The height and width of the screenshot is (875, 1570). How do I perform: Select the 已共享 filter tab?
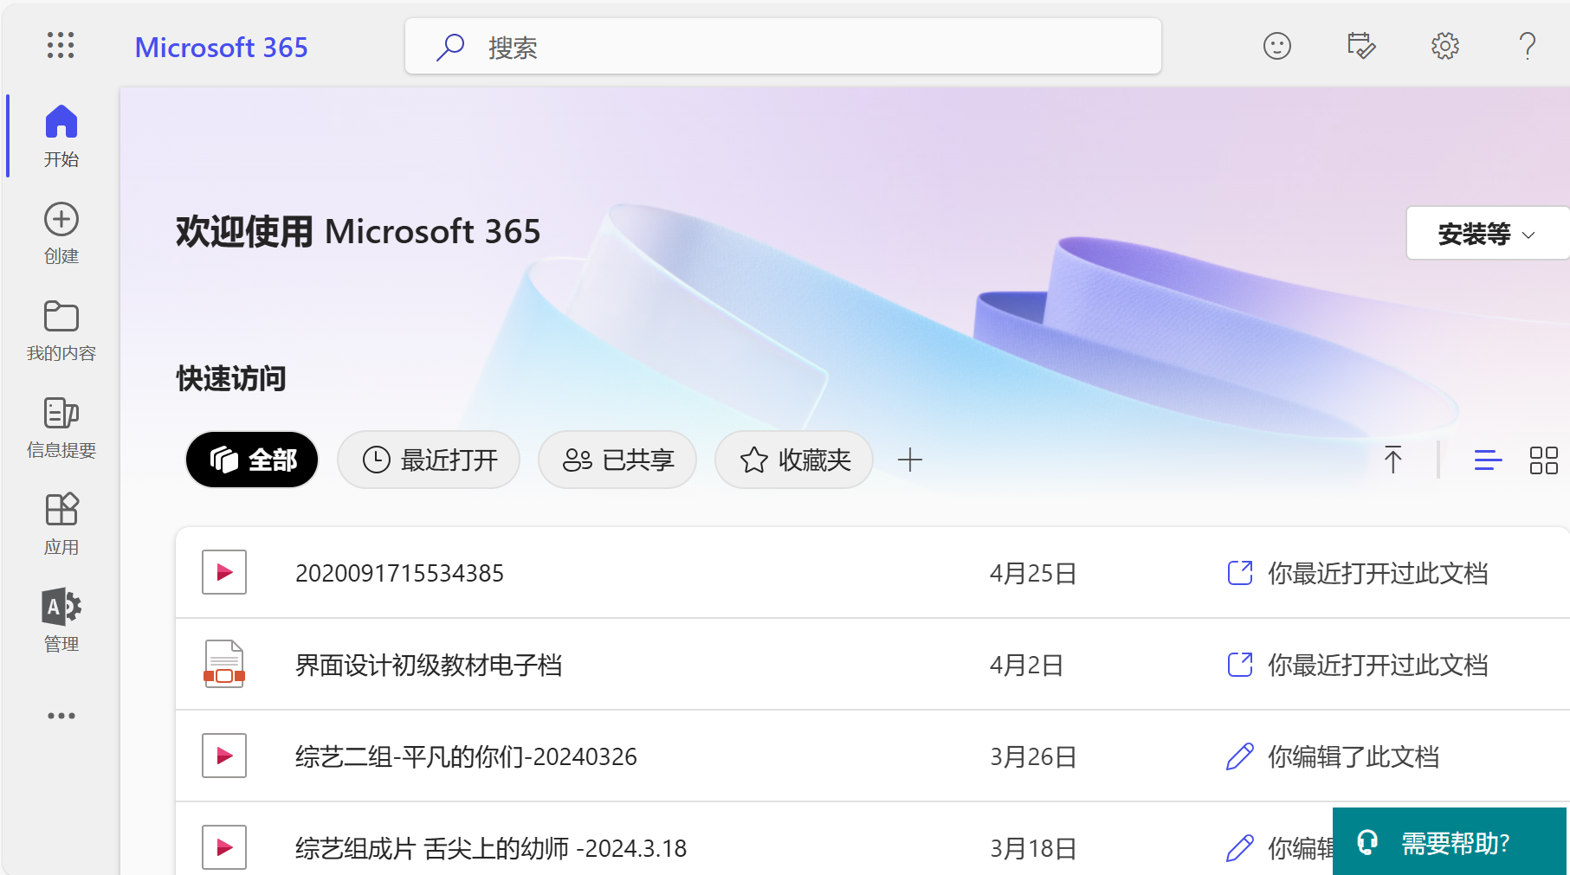(617, 460)
